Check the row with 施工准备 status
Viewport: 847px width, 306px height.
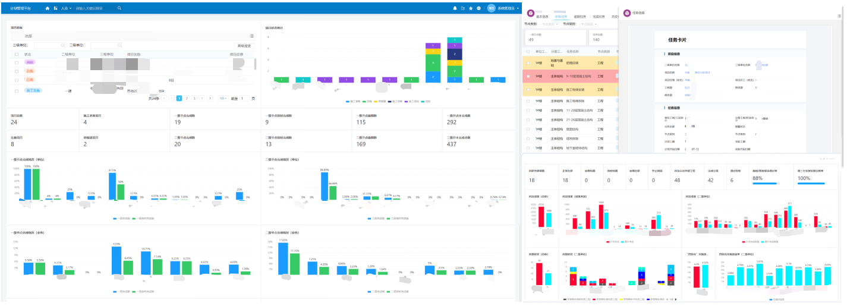[17, 90]
